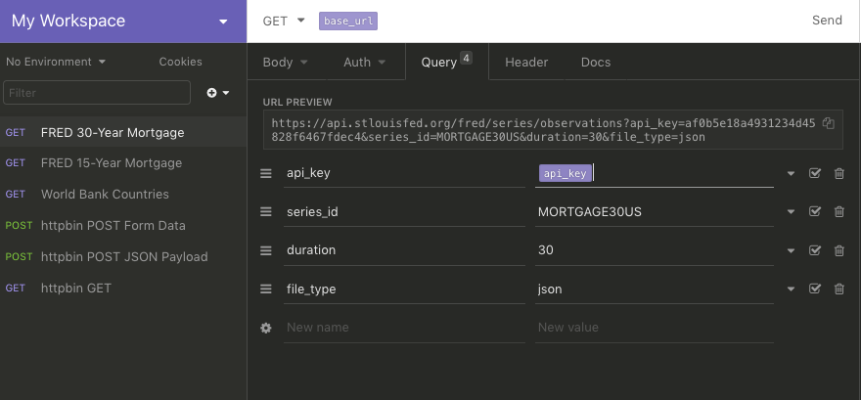Image resolution: width=861 pixels, height=400 pixels.
Task: Open the GET method dropdown
Action: tap(284, 21)
